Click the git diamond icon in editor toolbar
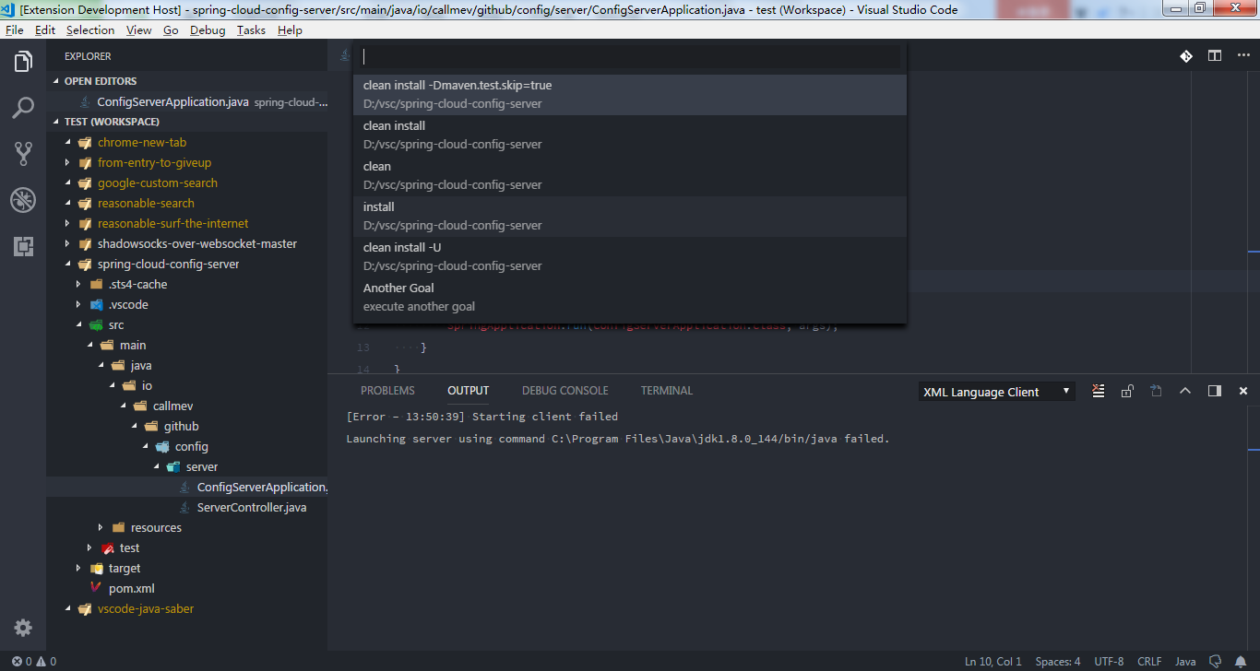 [1186, 56]
